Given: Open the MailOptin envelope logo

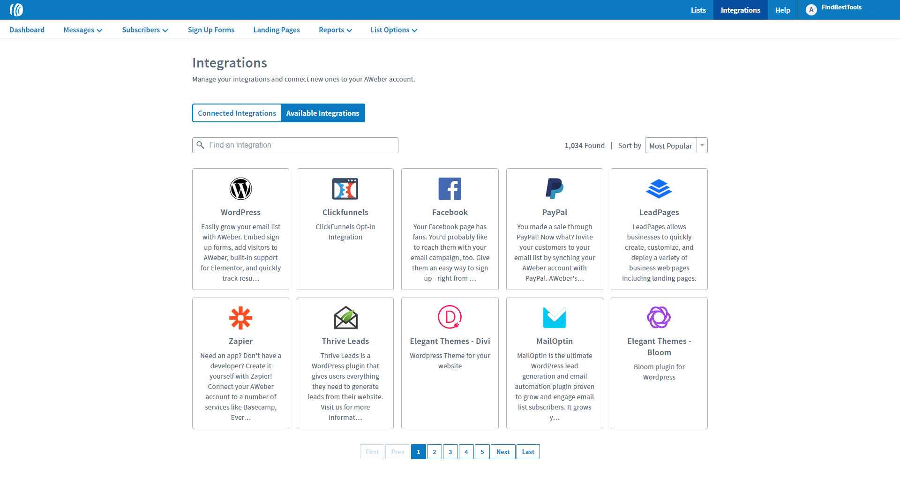Looking at the screenshot, I should 555,318.
